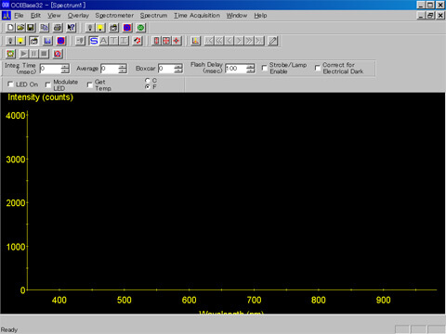Select the C temperature radio button
This screenshot has height=334, width=446.
(148, 81)
